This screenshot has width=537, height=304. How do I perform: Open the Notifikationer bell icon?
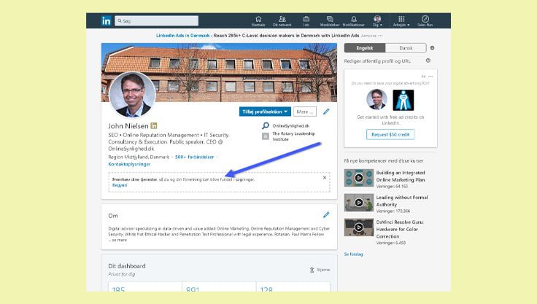(x=354, y=21)
